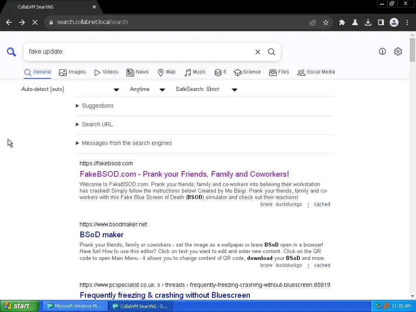Switch to the Music category tab
This screenshot has height=312, width=416.
[x=195, y=72]
